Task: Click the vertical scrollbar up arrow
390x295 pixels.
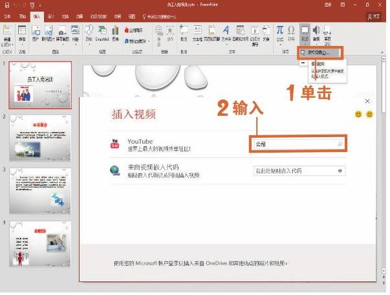Action: tap(384, 60)
